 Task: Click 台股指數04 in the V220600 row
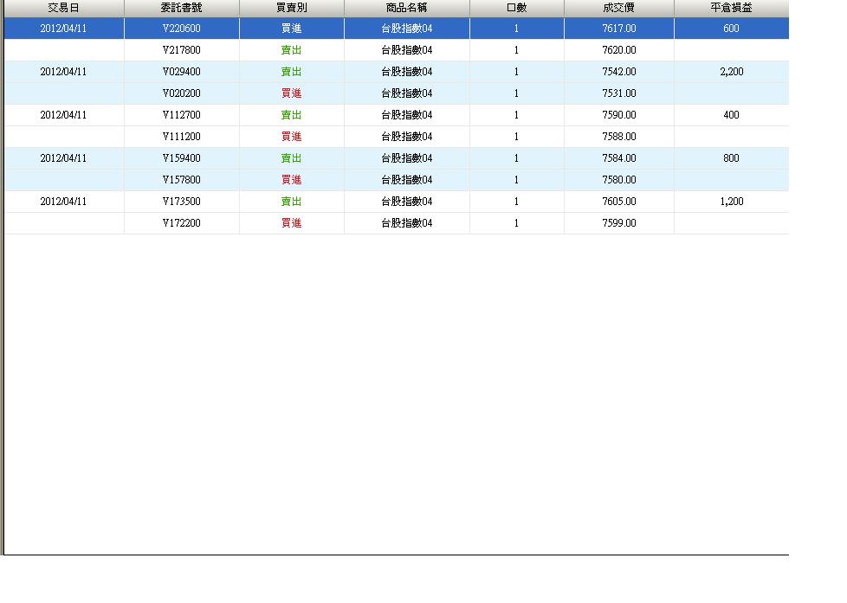click(x=407, y=29)
